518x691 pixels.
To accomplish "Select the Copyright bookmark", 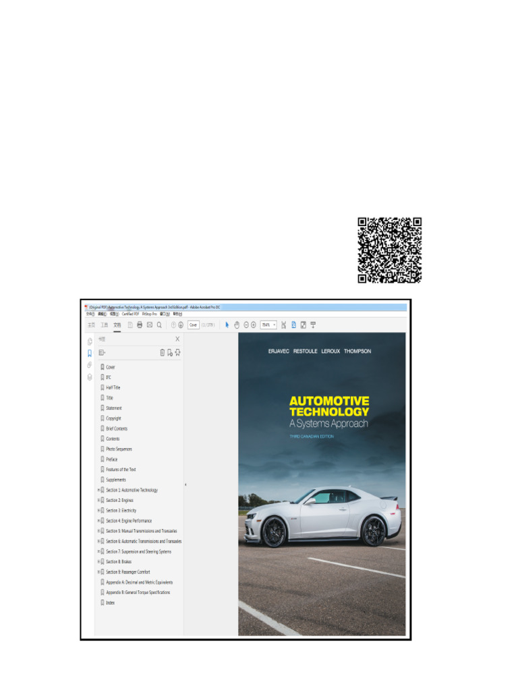I will click(113, 418).
